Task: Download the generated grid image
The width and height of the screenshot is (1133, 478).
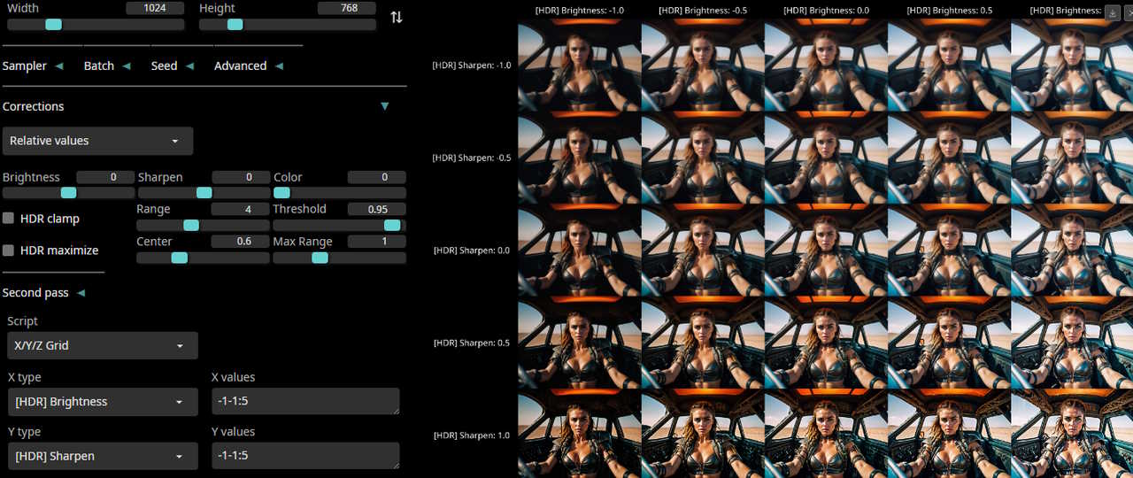Action: [1113, 12]
